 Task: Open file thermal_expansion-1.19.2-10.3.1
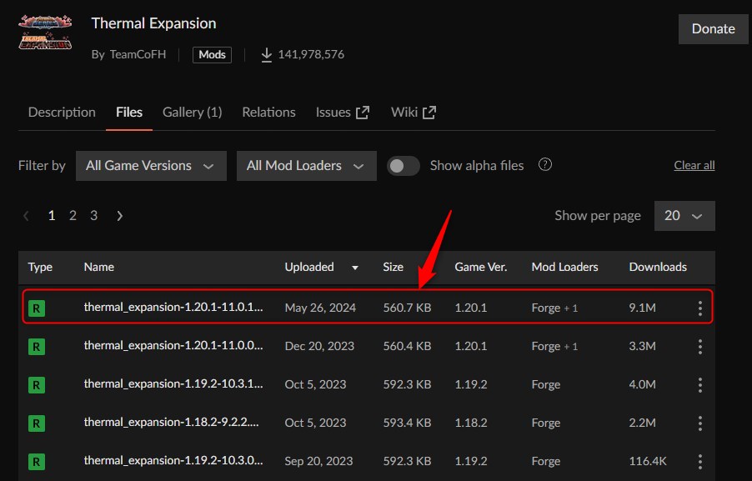tap(173, 383)
